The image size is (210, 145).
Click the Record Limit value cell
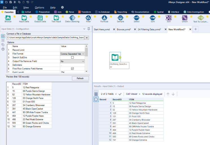72,50
